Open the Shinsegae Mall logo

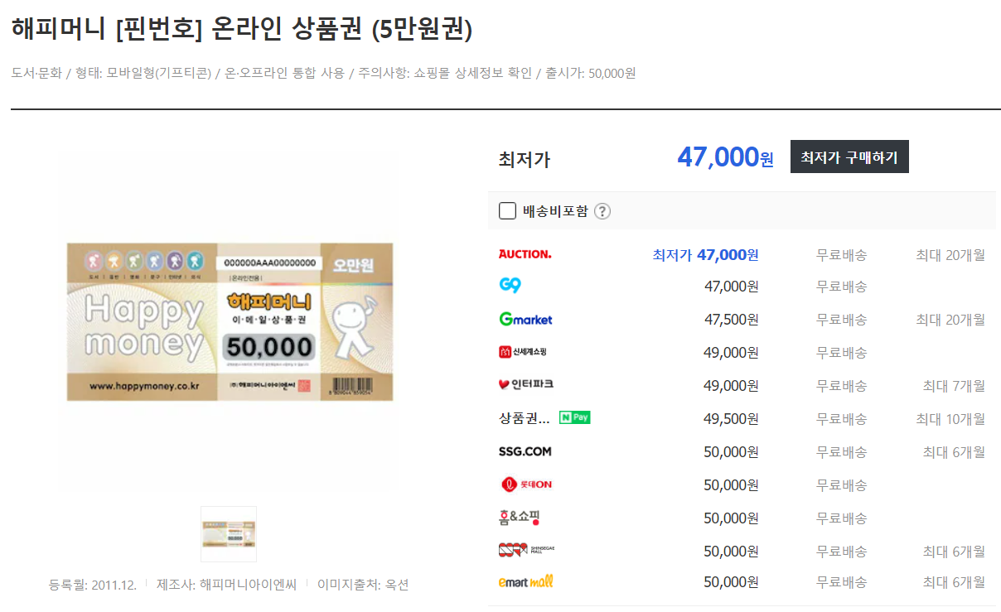pyautogui.click(x=525, y=551)
